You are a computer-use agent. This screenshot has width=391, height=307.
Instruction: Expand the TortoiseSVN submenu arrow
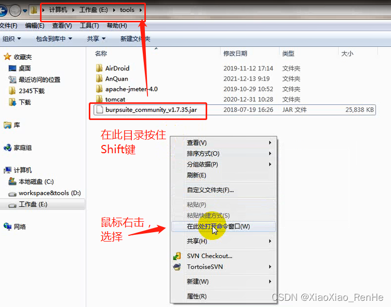coord(270,267)
